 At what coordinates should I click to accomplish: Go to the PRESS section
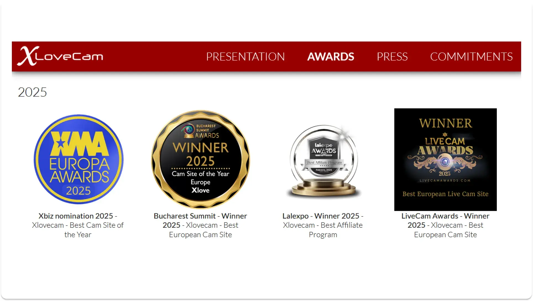point(392,57)
